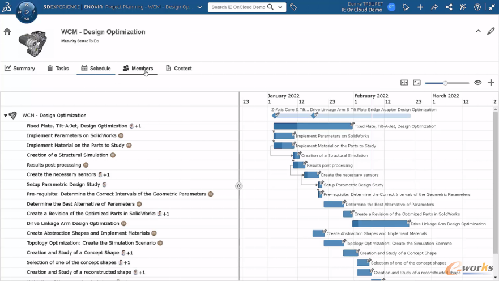499x281 pixels.
Task: Open the Help question mark icon
Action: click(477, 7)
